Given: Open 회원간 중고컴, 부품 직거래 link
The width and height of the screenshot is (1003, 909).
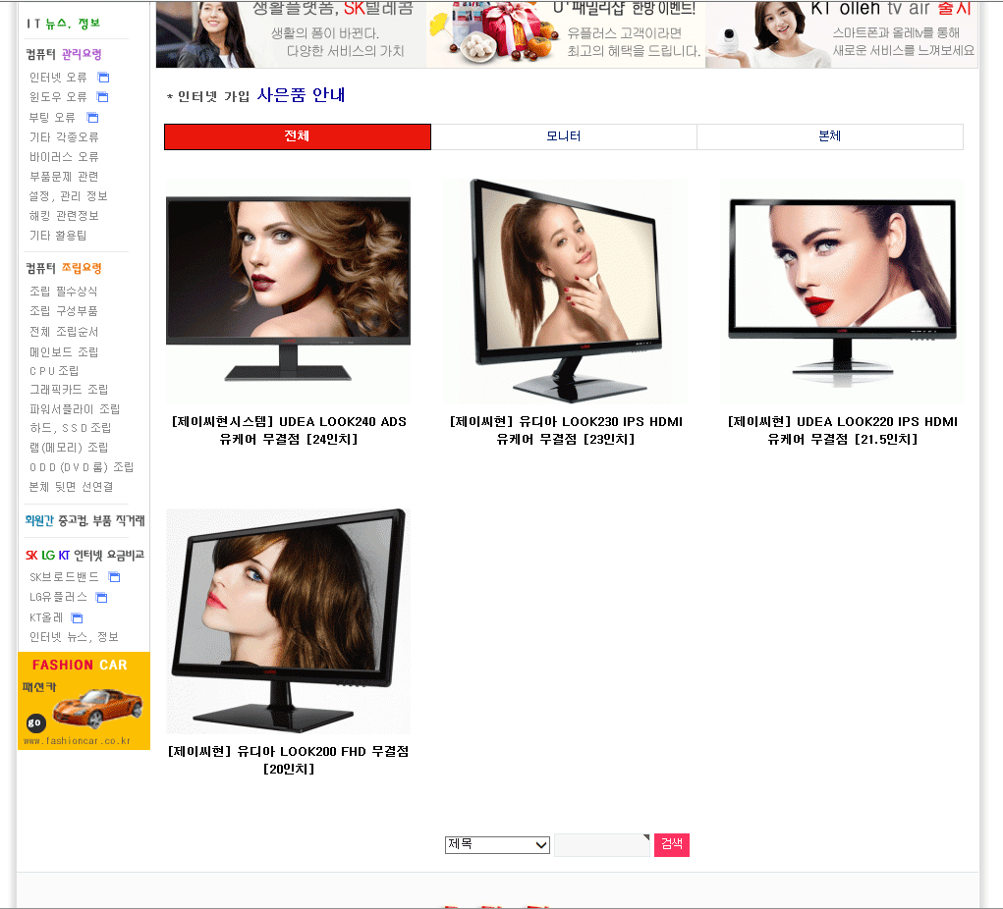Looking at the screenshot, I should point(84,521).
